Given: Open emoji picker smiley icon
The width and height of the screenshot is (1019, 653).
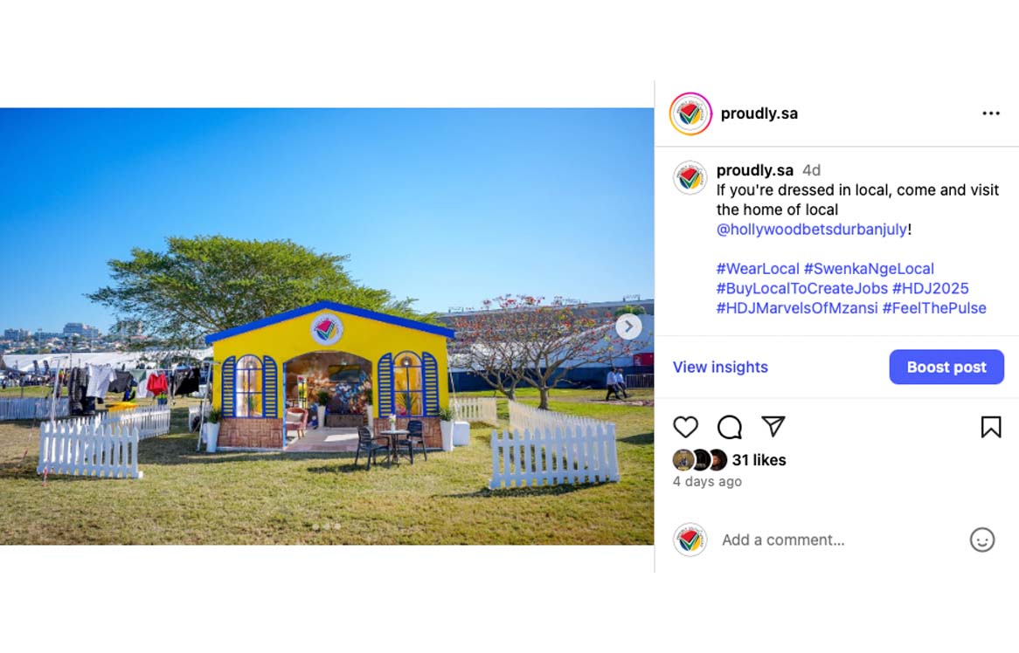Looking at the screenshot, I should click(982, 540).
